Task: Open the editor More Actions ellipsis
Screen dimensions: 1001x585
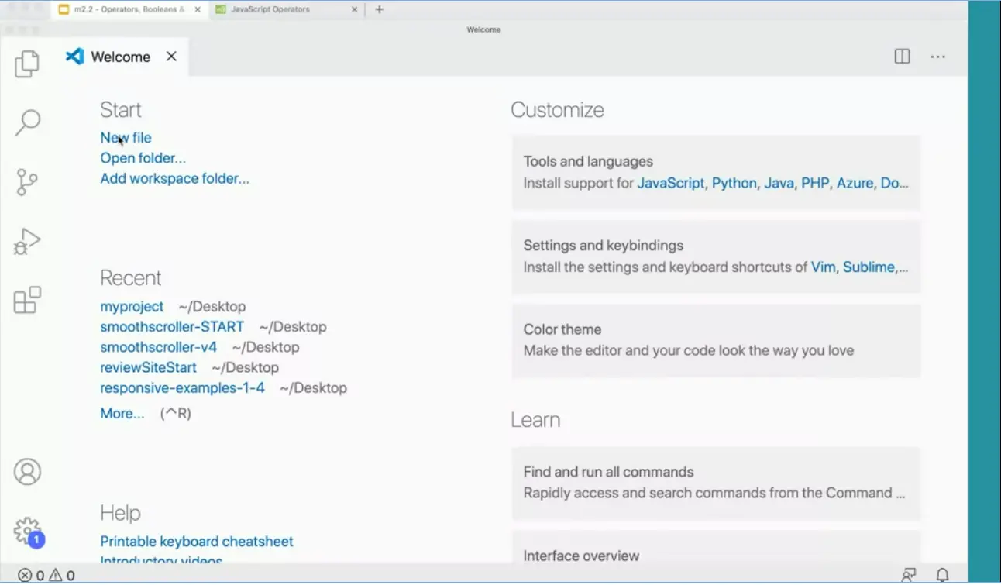Action: click(x=938, y=57)
